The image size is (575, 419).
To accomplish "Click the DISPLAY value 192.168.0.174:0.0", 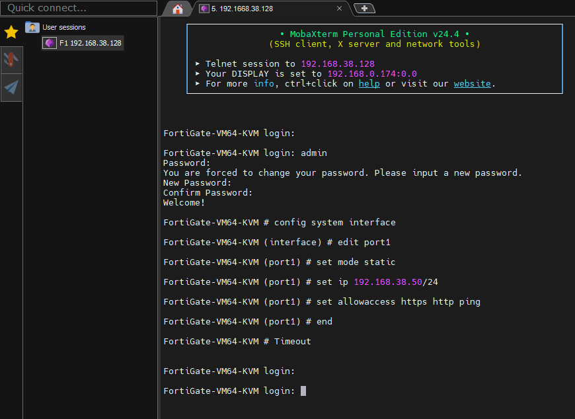I will pos(372,73).
